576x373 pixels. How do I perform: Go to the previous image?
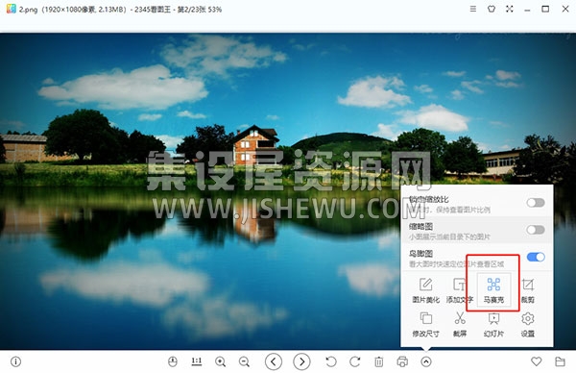(274, 362)
